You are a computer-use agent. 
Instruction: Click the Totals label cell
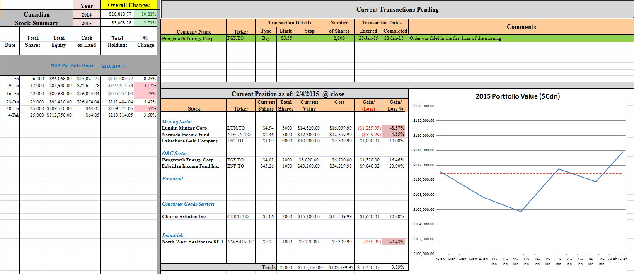pyautogui.click(x=269, y=267)
